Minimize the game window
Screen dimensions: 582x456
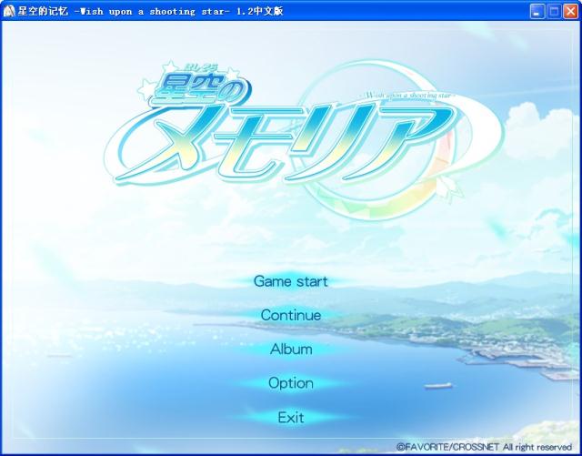[x=537, y=12]
